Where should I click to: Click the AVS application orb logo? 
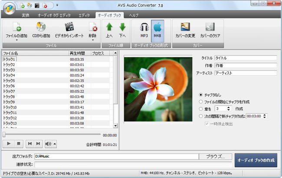(x=10, y=8)
